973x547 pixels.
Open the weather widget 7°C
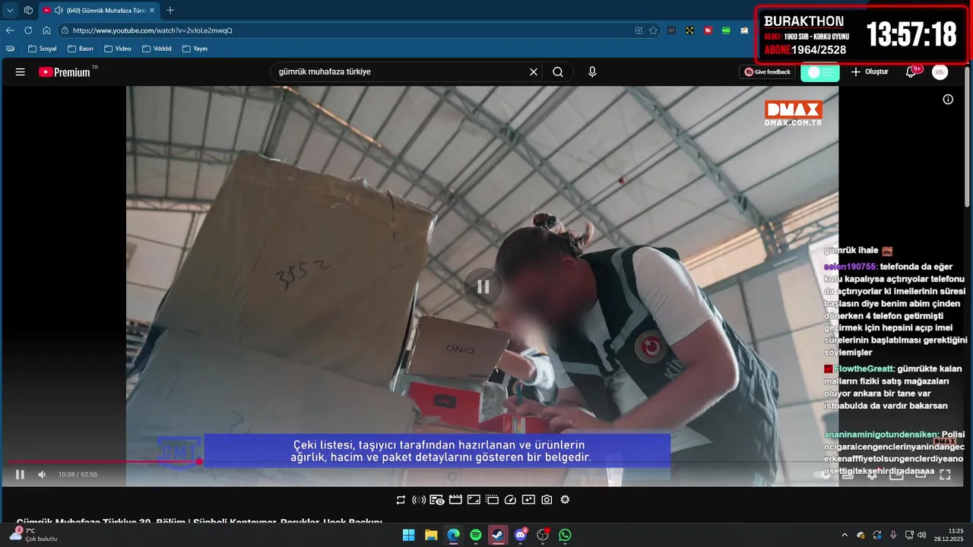coord(34,535)
